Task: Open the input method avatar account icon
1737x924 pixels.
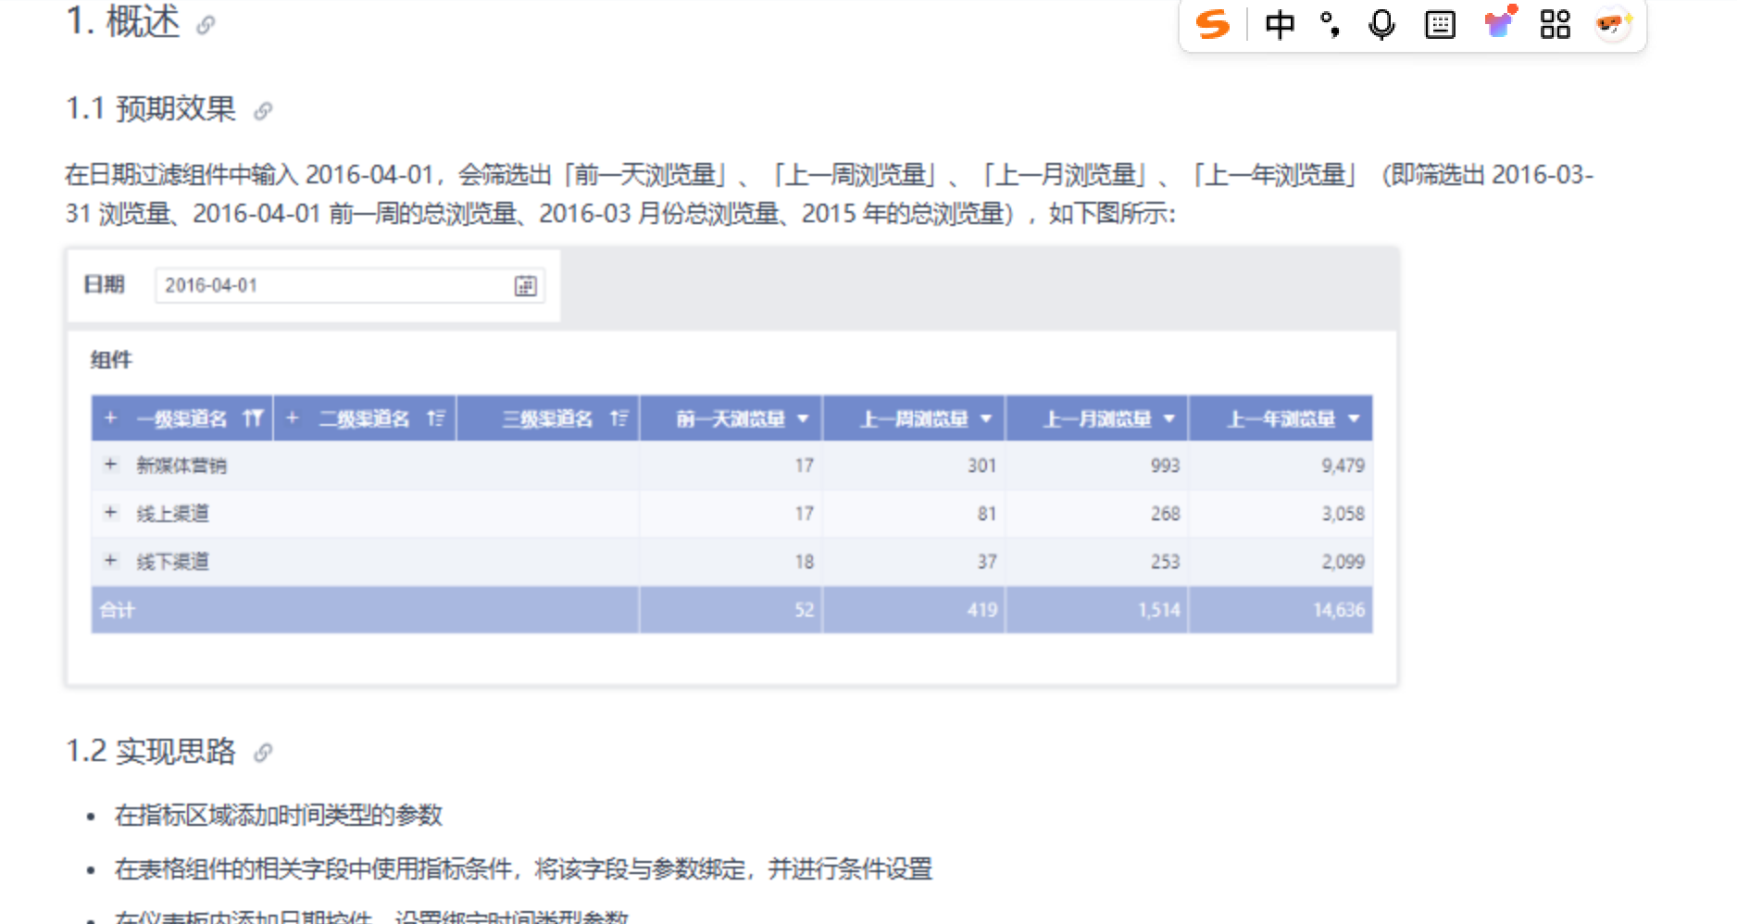Action: coord(1613,24)
